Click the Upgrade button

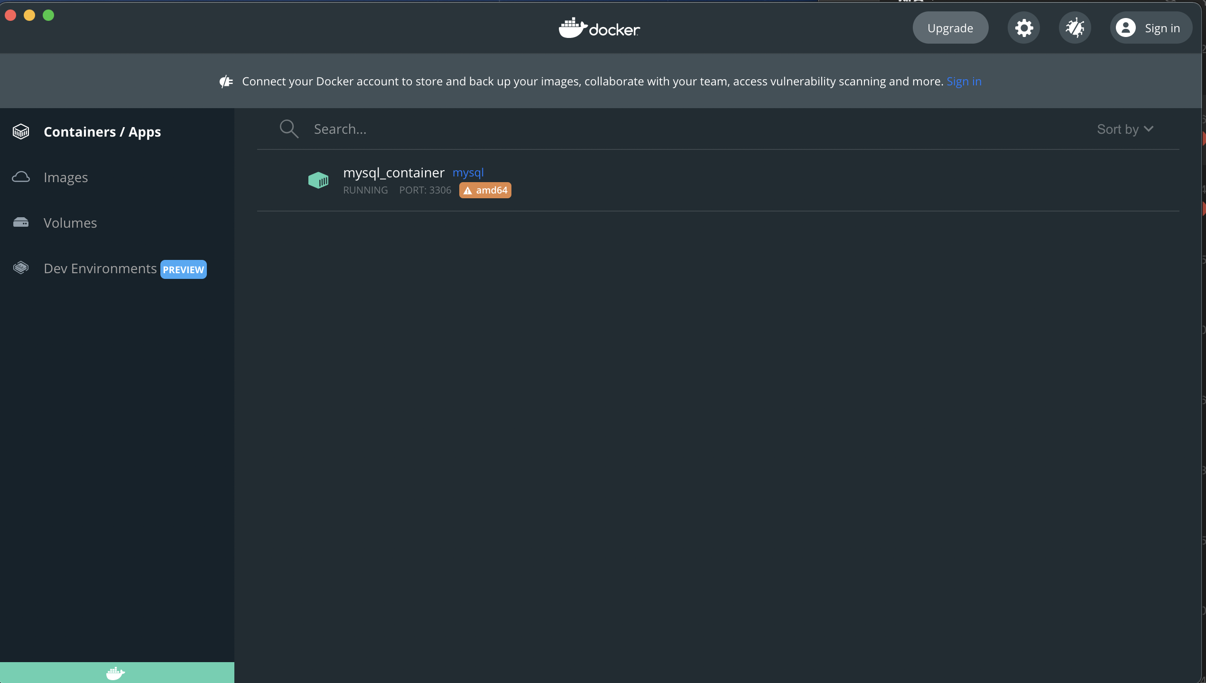pos(950,28)
